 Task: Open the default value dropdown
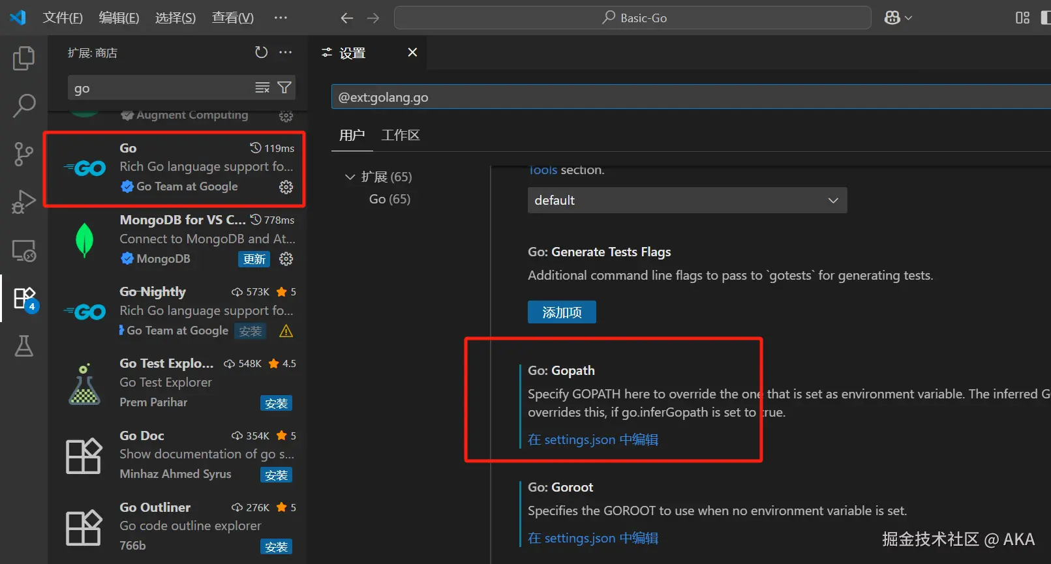(687, 200)
